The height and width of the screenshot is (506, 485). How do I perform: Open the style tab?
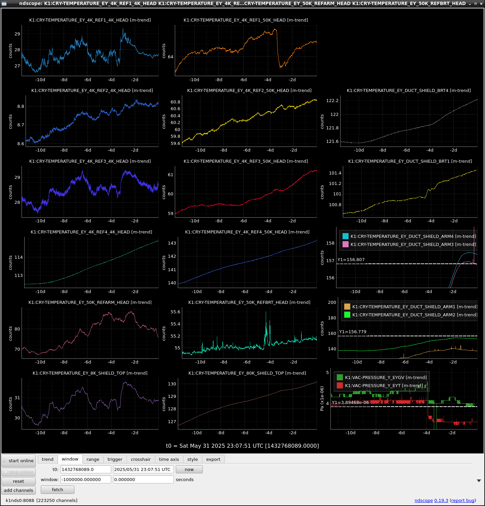click(x=193, y=459)
